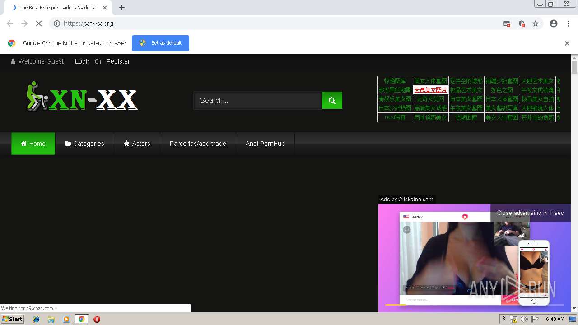This screenshot has width=578, height=325.
Task: Set Chrome as default browser
Action: 160,43
